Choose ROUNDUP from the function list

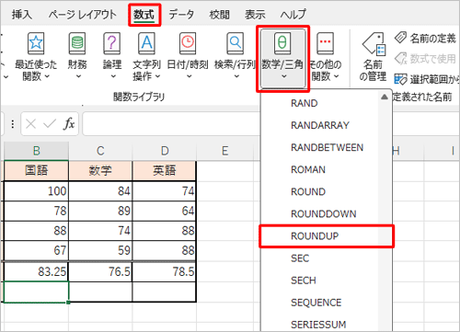pyautogui.click(x=320, y=236)
